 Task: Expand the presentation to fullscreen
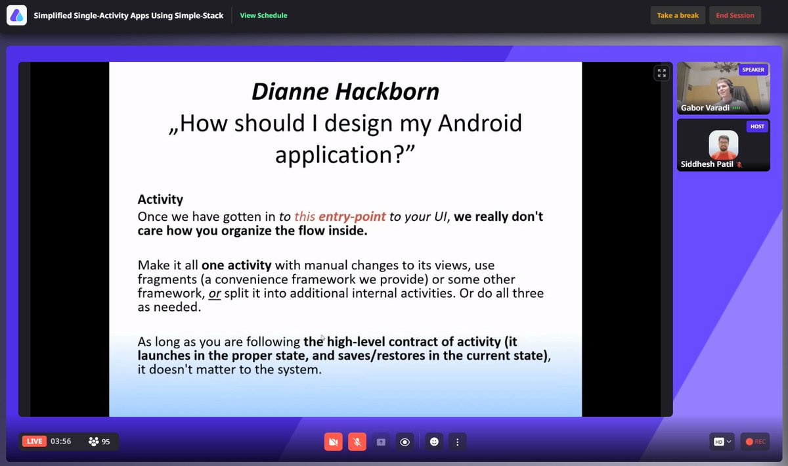click(x=661, y=73)
